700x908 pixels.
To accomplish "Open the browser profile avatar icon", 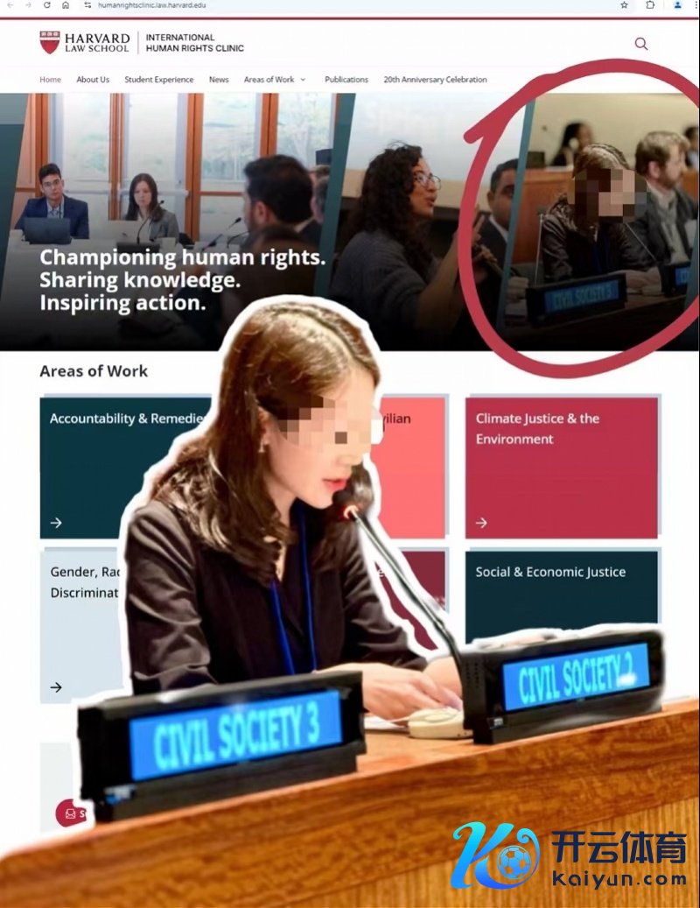I will 677,4.
